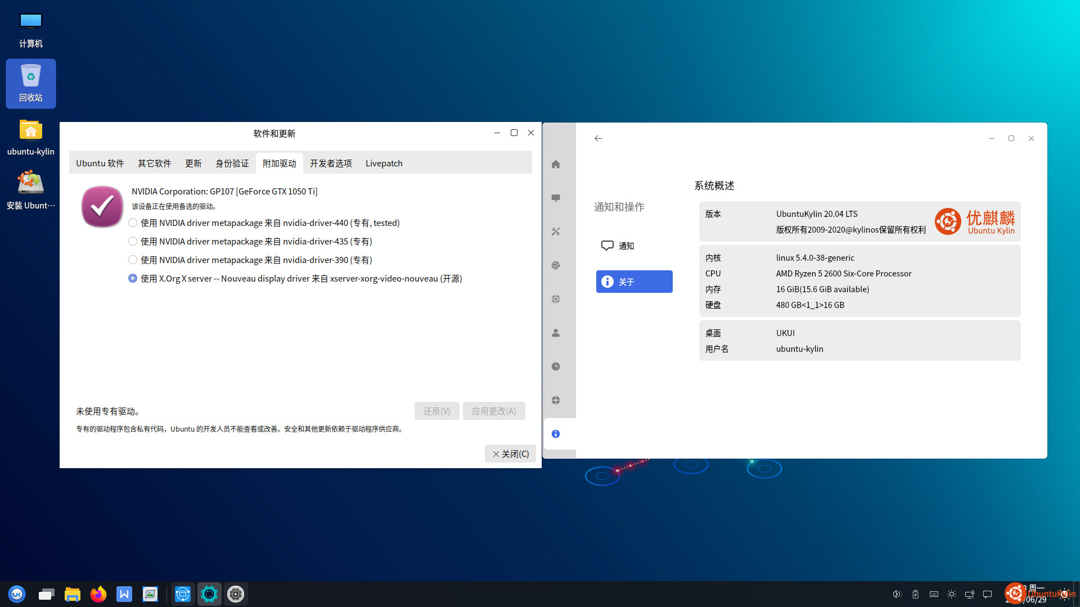Image resolution: width=1080 pixels, height=607 pixels.
Task: Choose the Nouveau open-source driver option
Action: [133, 279]
